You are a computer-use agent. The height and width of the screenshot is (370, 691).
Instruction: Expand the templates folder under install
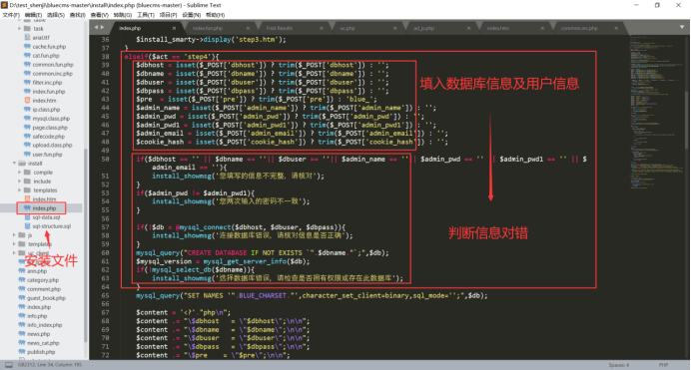(x=19, y=190)
